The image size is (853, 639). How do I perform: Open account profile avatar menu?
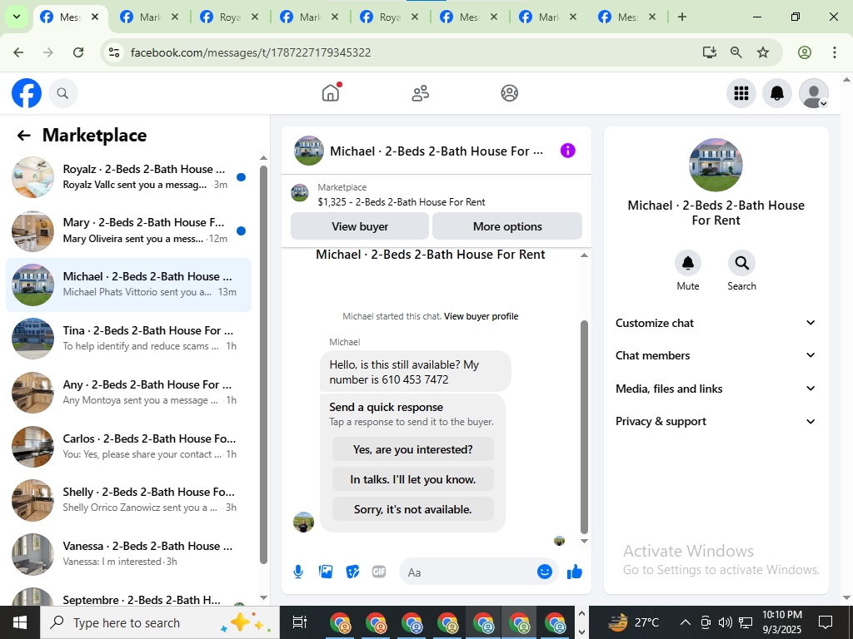click(x=813, y=93)
